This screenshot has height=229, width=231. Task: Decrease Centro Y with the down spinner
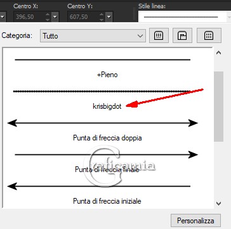point(102,19)
